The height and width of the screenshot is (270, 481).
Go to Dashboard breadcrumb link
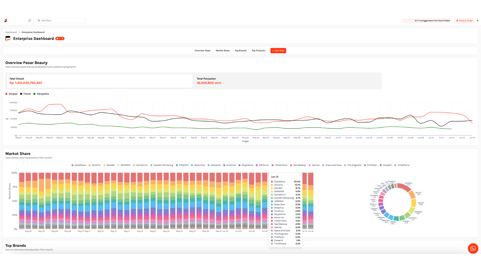[11, 32]
